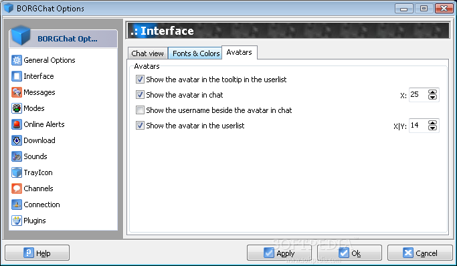The image size is (457, 266).
Task: Open Help from the bottom bar
Action: click(37, 253)
